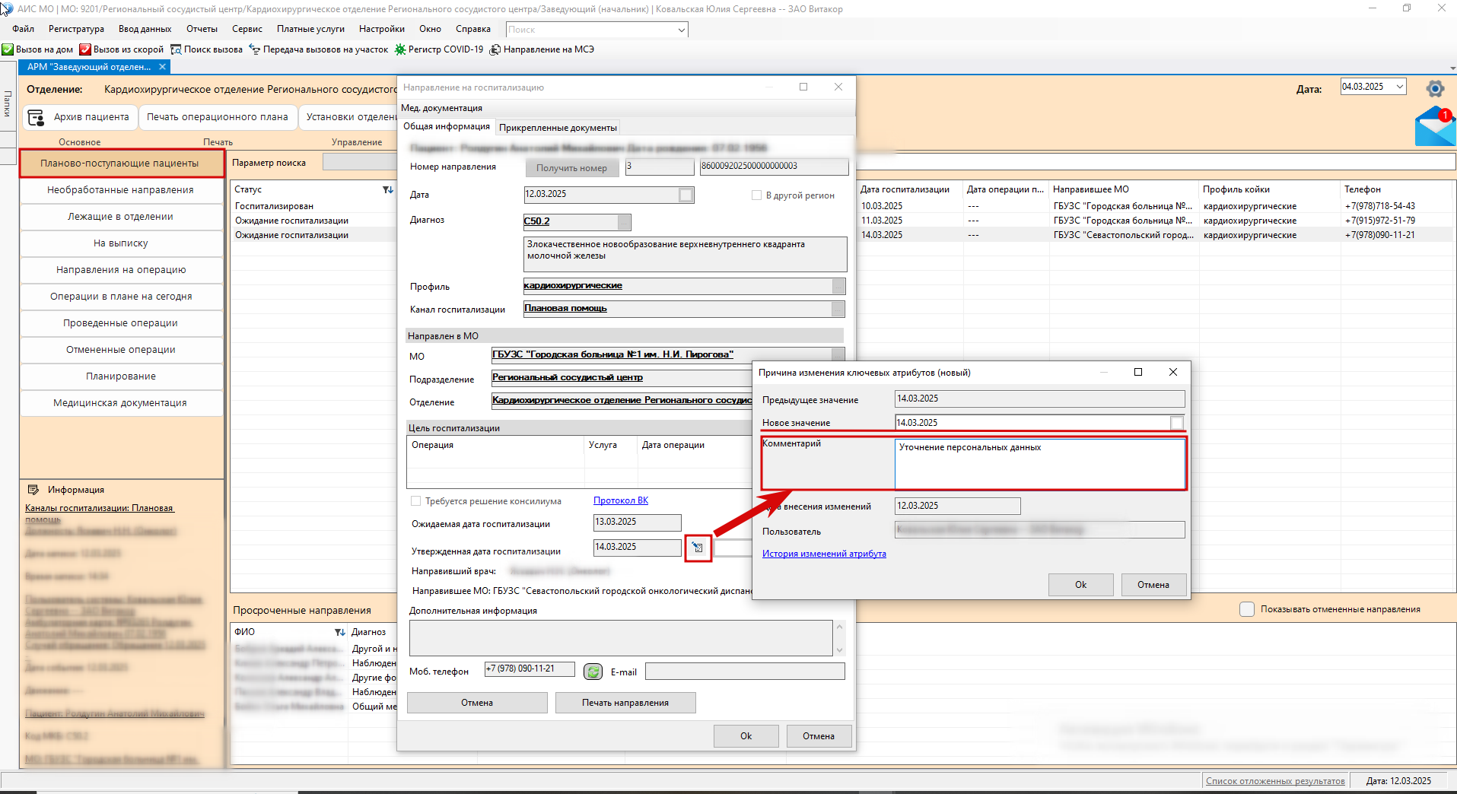Select 'Операции в плане на сегодня' sidebar item
The image size is (1457, 794).
[120, 297]
